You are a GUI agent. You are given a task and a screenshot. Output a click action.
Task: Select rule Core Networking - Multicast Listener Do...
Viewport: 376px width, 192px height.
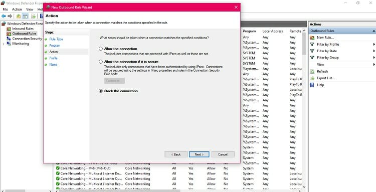tap(91, 173)
